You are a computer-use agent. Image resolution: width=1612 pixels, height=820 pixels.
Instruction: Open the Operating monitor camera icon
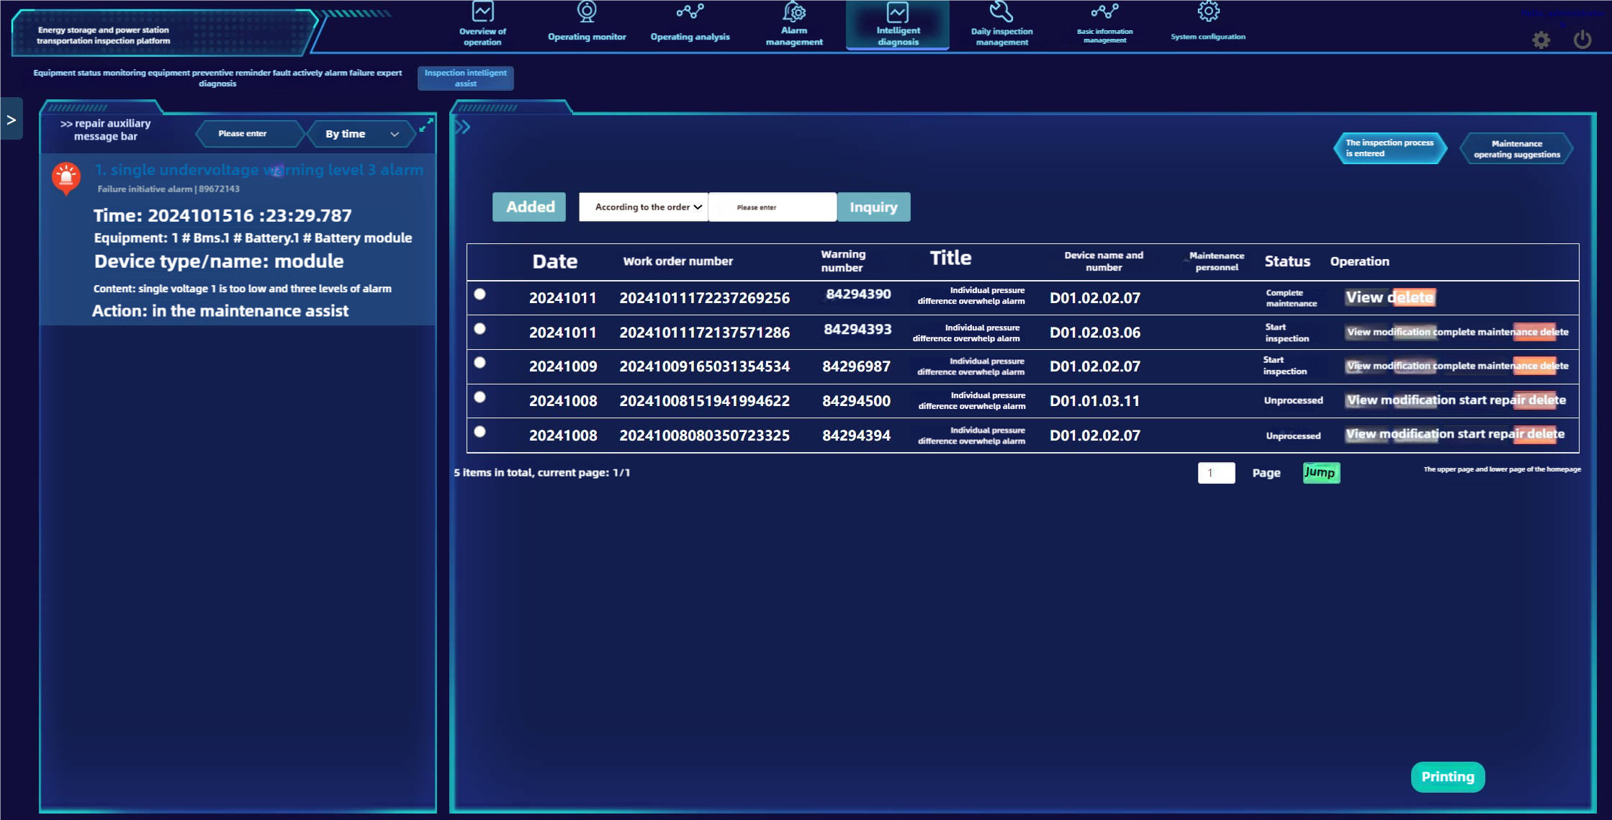(x=587, y=12)
